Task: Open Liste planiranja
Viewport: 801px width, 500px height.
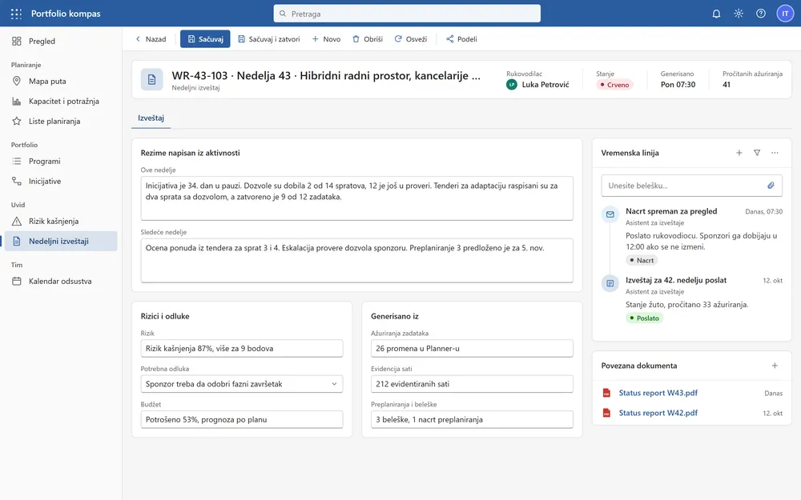Action: 61,121
